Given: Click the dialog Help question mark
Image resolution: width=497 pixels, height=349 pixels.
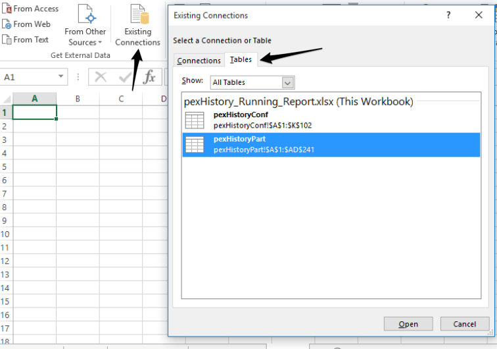Looking at the screenshot, I should pos(448,14).
